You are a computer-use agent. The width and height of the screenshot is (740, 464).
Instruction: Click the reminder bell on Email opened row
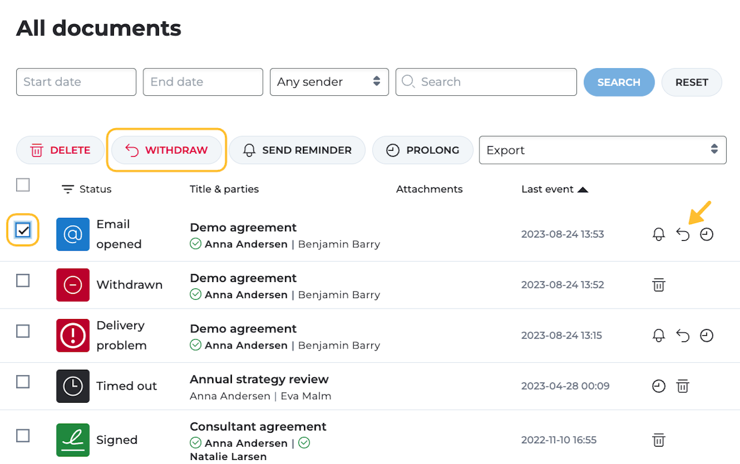click(x=658, y=235)
